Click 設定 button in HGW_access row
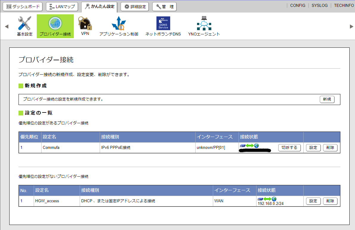Viewport: 355px width, 230px height. coord(313,201)
